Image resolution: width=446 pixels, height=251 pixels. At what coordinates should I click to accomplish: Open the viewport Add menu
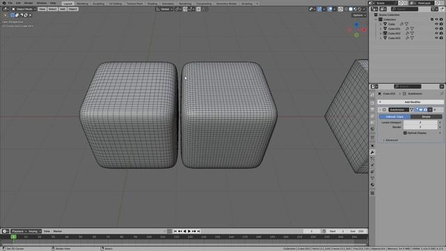63,9
